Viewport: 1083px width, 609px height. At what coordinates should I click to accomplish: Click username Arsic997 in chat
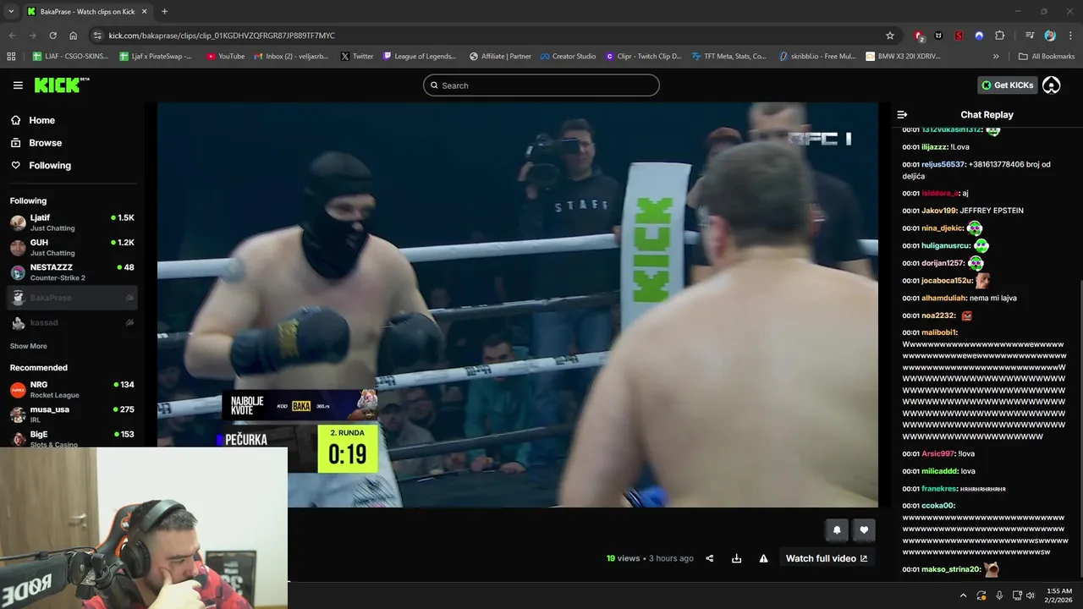pyautogui.click(x=938, y=453)
